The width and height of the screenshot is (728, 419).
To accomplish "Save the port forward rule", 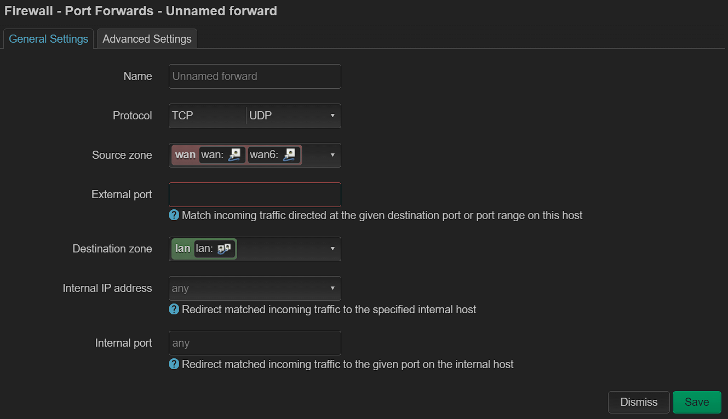I will pos(696,402).
